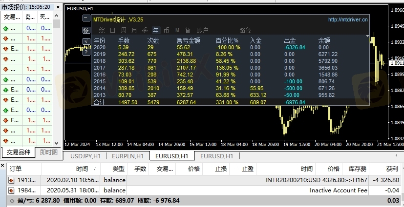Viewport: 404px width, 207px height.
Task: Sort by the 库存费 column header
Action: pyautogui.click(x=356, y=169)
